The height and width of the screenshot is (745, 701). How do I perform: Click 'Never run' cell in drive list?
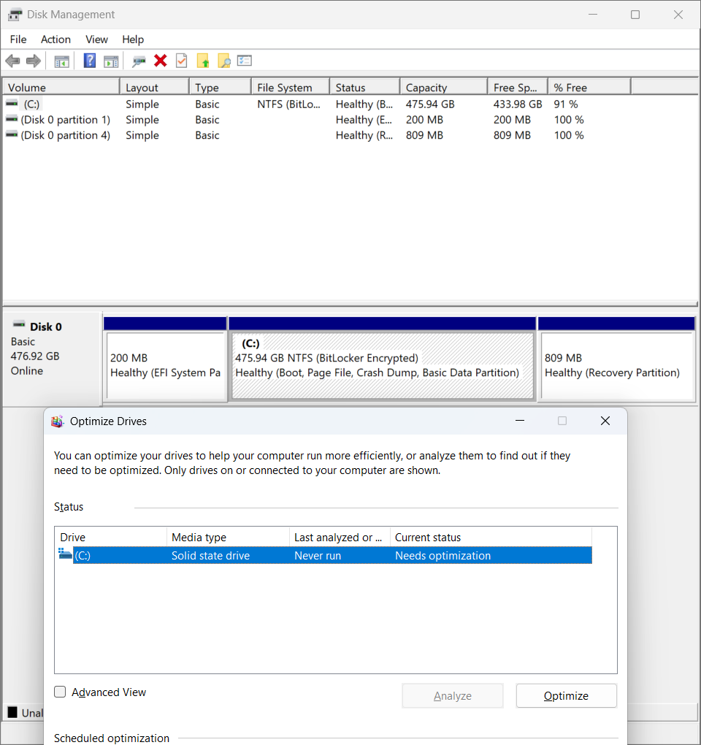318,555
